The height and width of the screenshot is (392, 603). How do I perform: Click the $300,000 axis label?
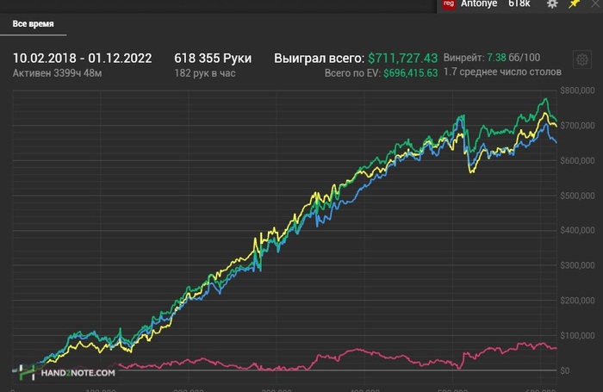(x=577, y=265)
